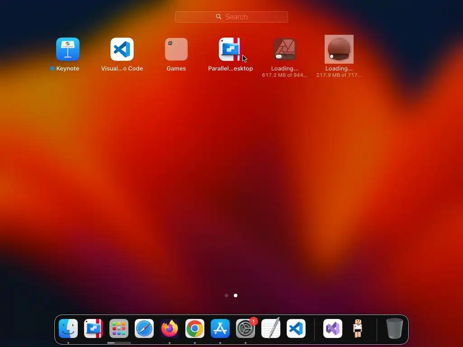Click the magnifier icon in Search
This screenshot has height=347, width=463.
[218, 17]
